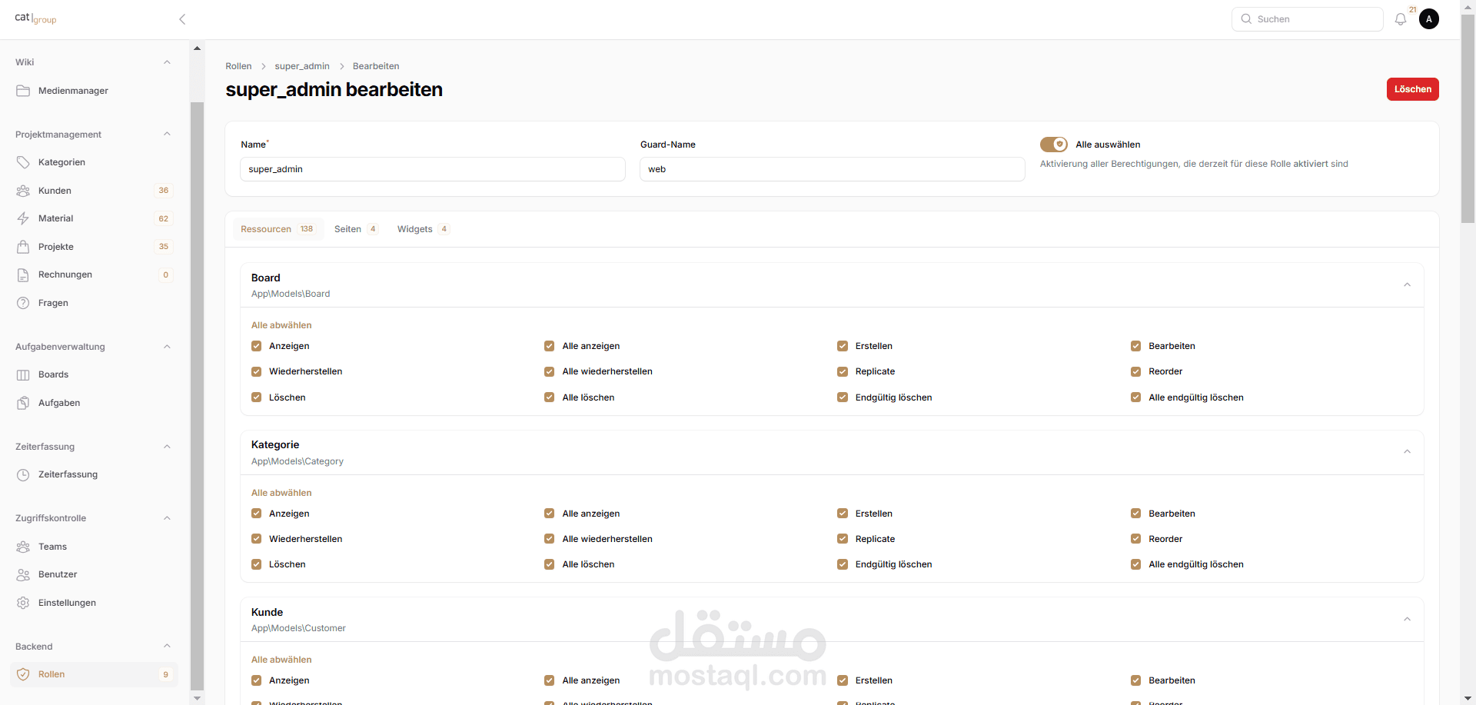This screenshot has width=1476, height=705.
Task: Uncheck Board Alle anzeigen checkbox
Action: [x=549, y=346]
